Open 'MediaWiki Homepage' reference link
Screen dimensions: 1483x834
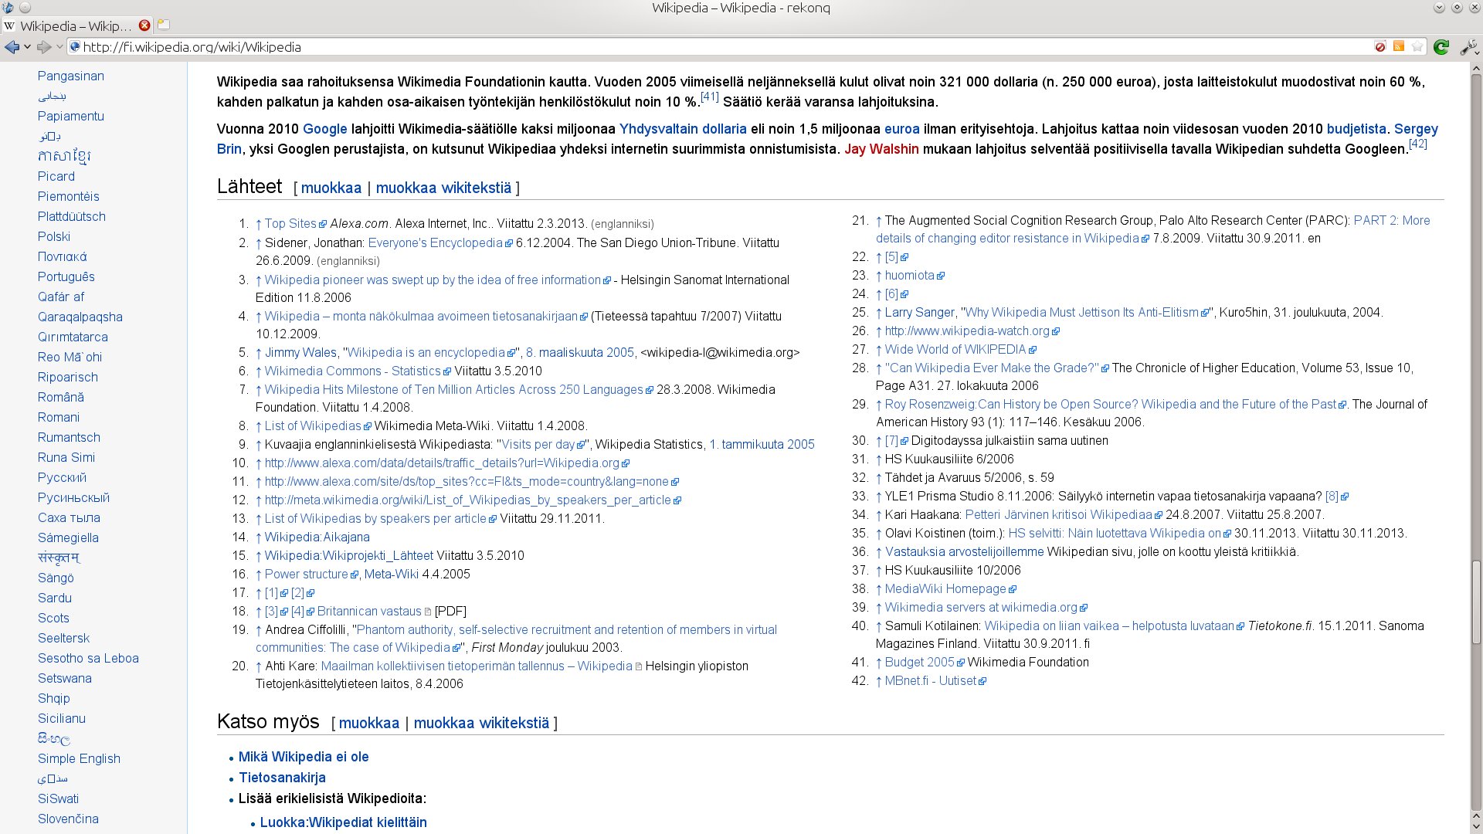[x=945, y=589]
